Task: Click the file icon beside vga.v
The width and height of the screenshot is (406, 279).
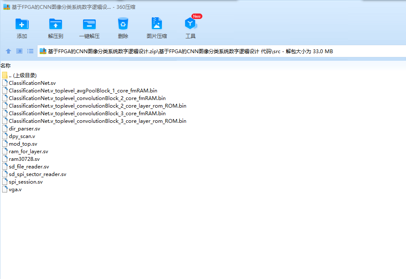Action: (5, 189)
